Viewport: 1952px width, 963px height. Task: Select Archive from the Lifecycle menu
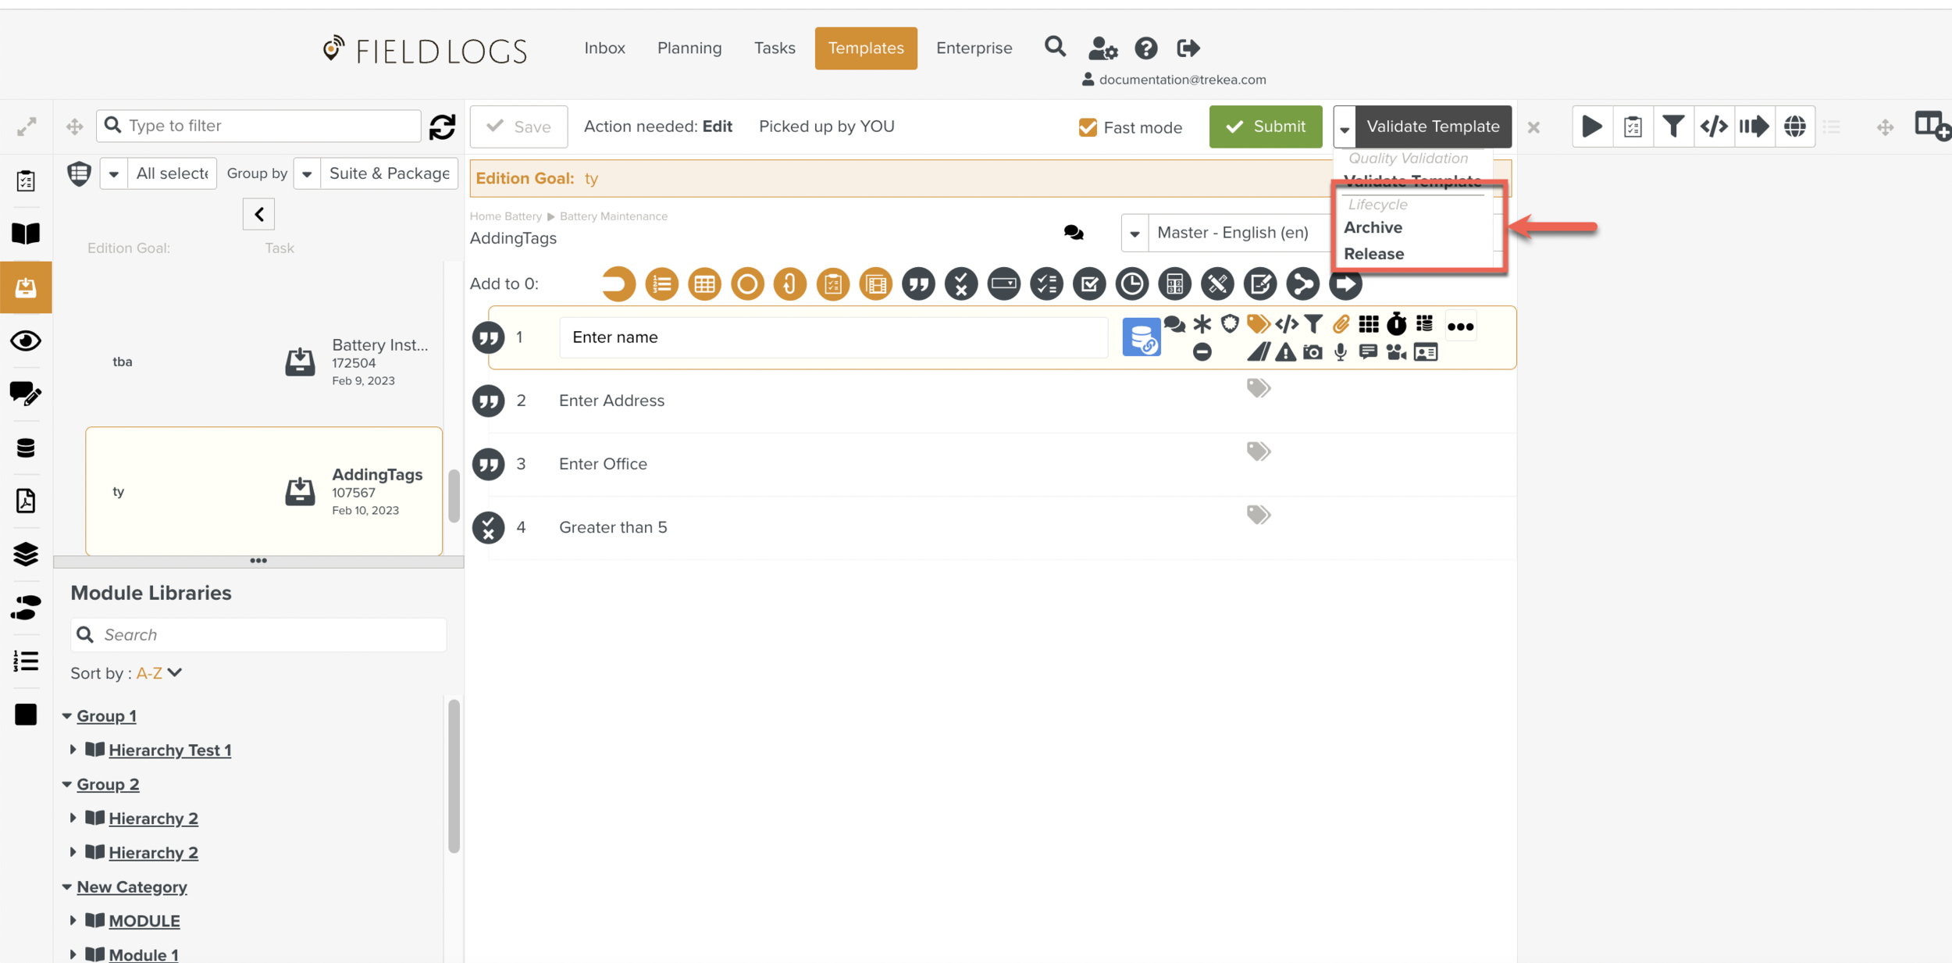point(1373,227)
